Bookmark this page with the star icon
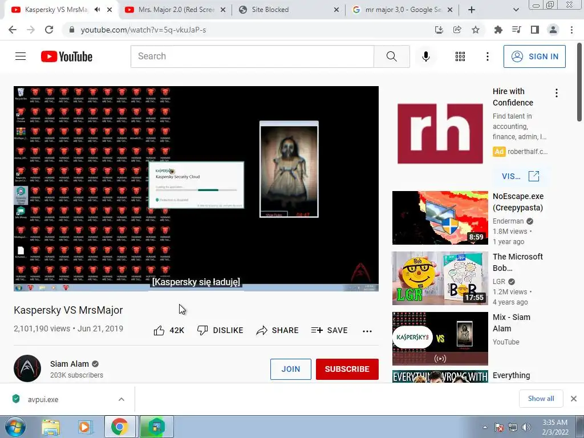The width and height of the screenshot is (584, 438). 476,30
